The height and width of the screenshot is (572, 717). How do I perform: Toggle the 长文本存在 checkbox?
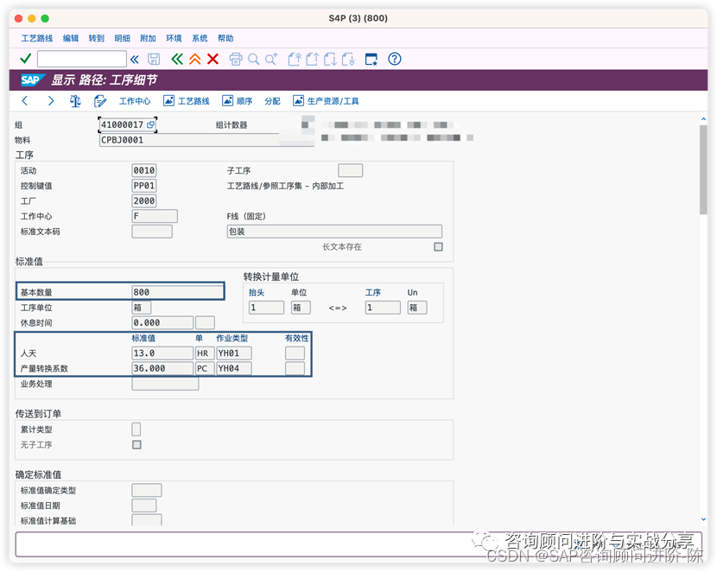[438, 246]
